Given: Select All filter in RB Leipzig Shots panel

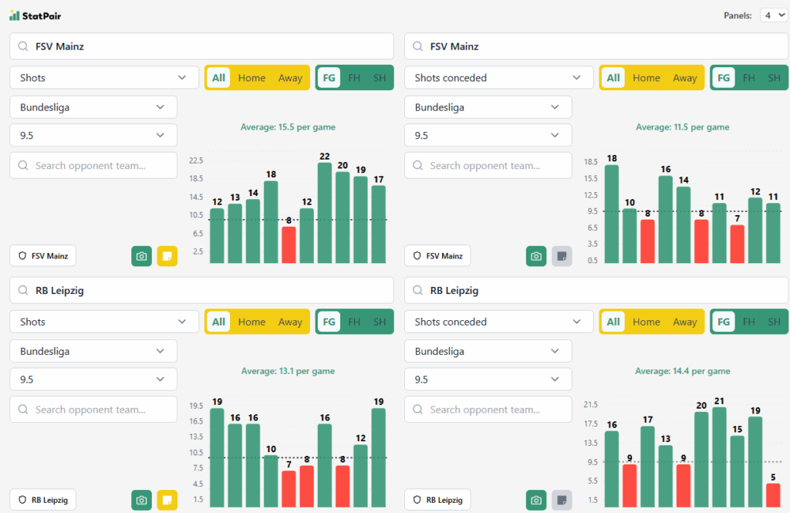Looking at the screenshot, I should (218, 322).
